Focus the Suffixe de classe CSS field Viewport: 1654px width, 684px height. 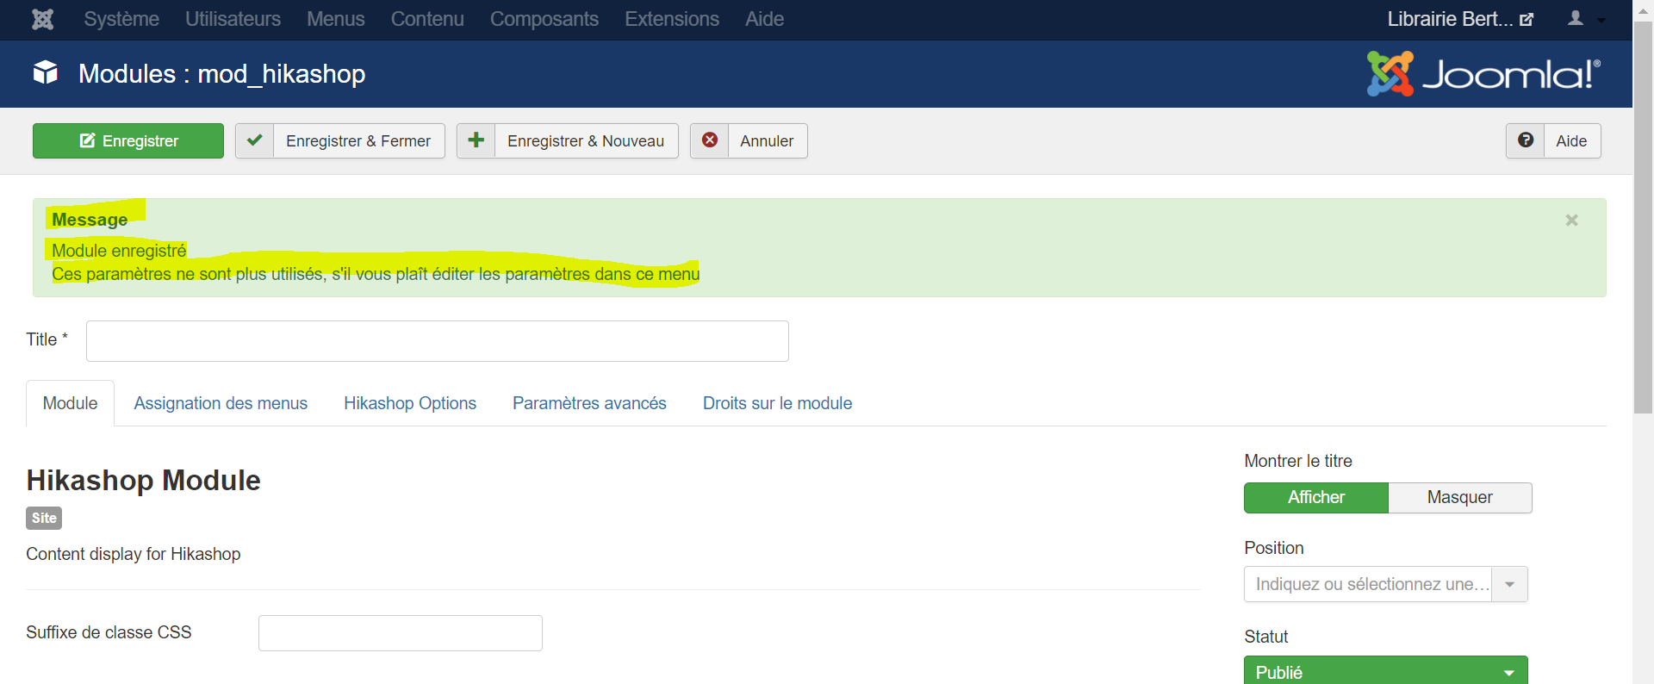pos(401,633)
